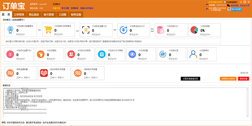The height and width of the screenshot is (126, 252).
Task: Click the scan icon for 今日物流消费
Action: [86, 30]
